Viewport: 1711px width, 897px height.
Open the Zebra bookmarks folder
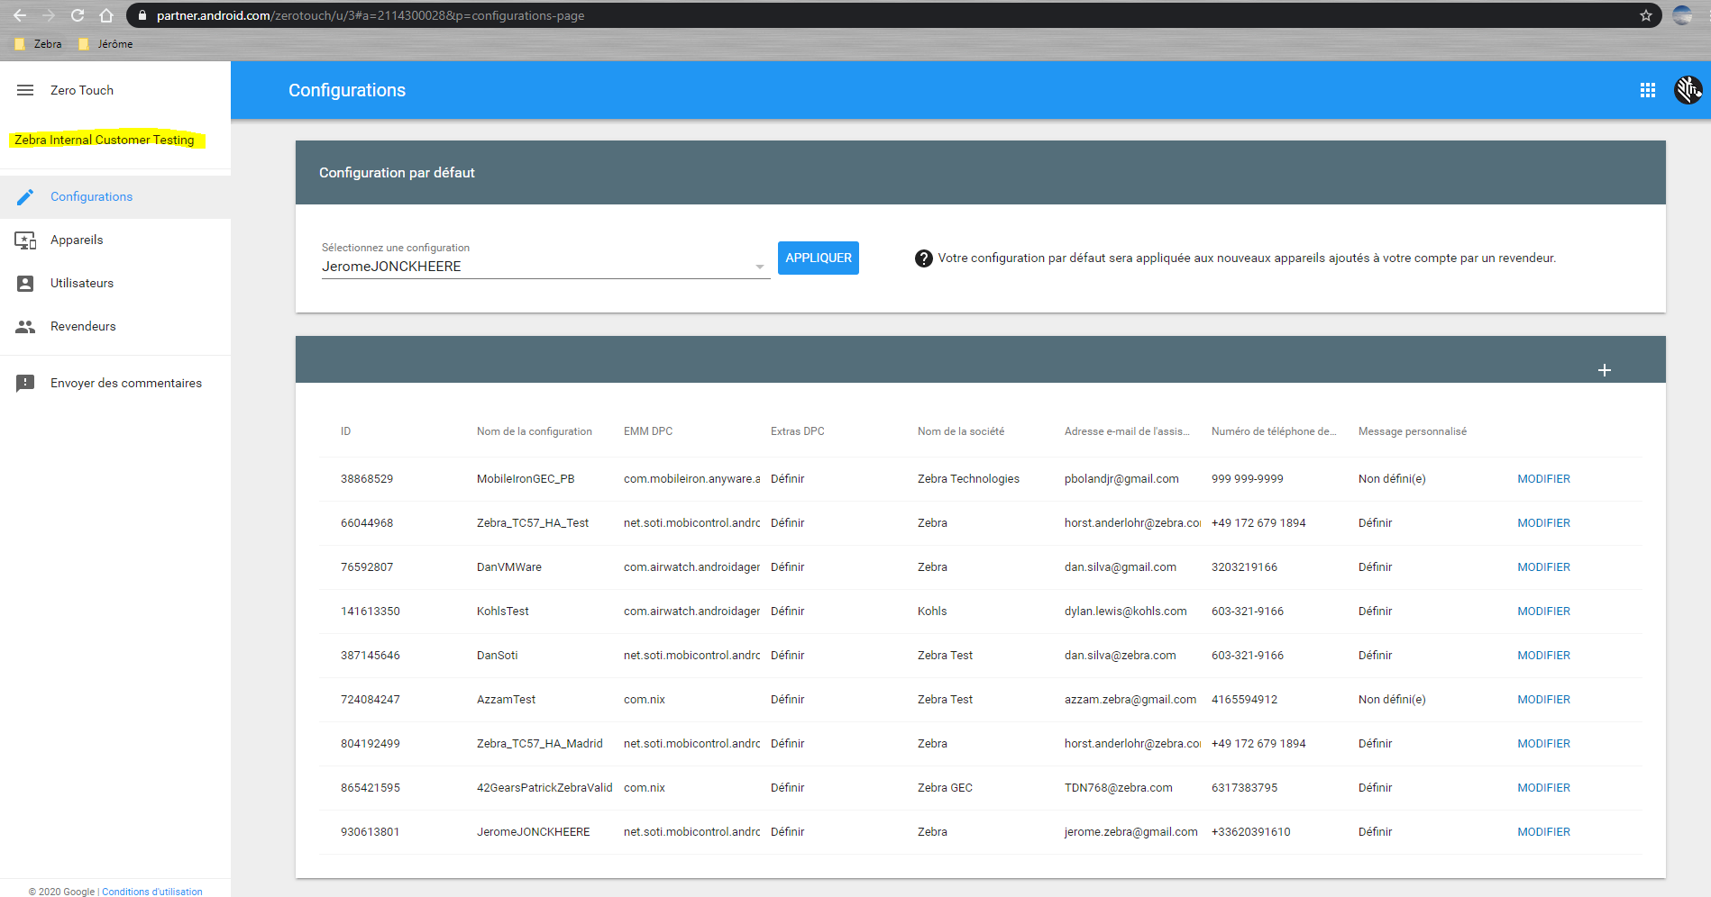point(39,43)
